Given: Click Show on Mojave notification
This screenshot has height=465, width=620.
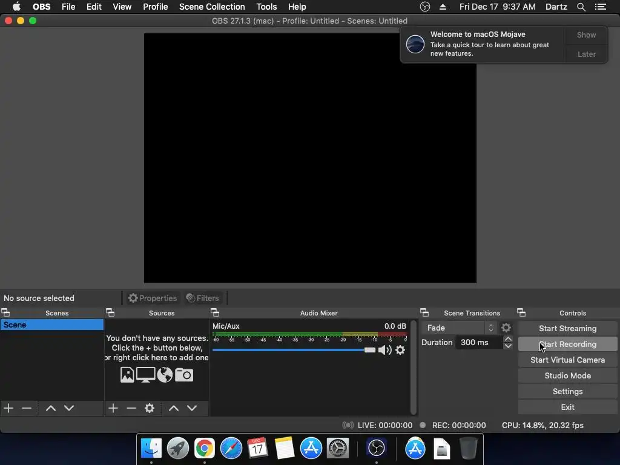Looking at the screenshot, I should pyautogui.click(x=586, y=35).
